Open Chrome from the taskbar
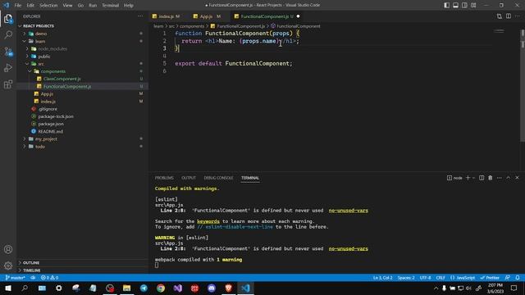This screenshot has height=295, width=525. pos(161,288)
